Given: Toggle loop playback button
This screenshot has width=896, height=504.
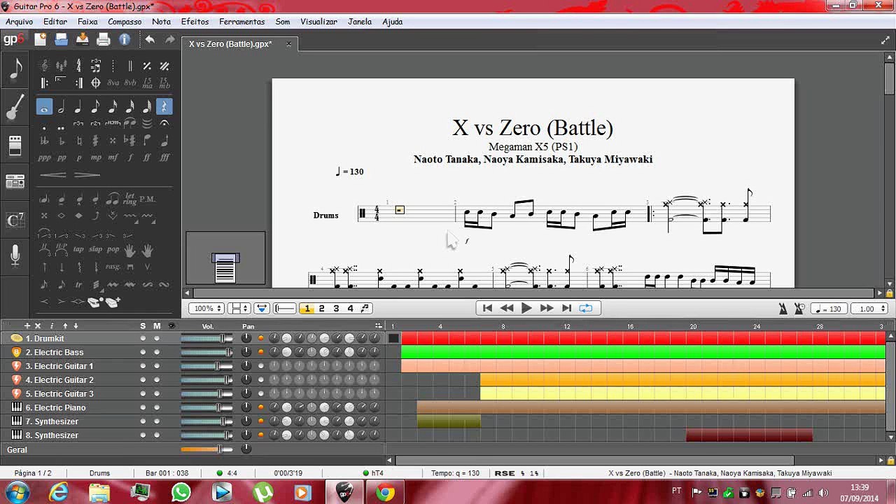Looking at the screenshot, I should [x=586, y=308].
